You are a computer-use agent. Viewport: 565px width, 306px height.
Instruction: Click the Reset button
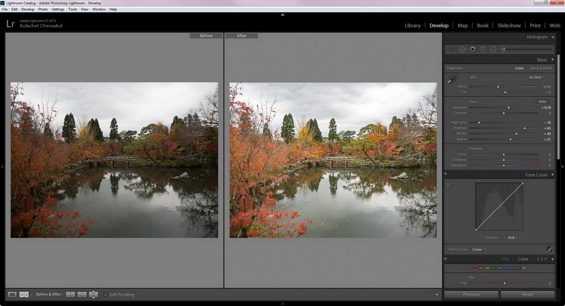pyautogui.click(x=528, y=294)
